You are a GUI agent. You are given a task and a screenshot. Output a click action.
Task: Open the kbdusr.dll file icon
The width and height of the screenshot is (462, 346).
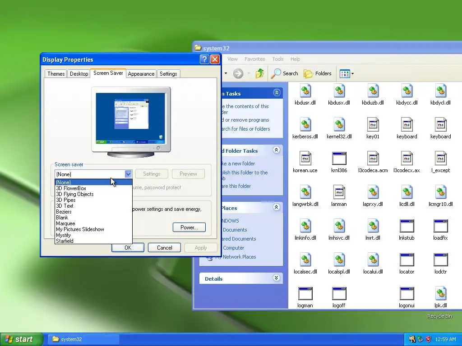click(x=305, y=91)
